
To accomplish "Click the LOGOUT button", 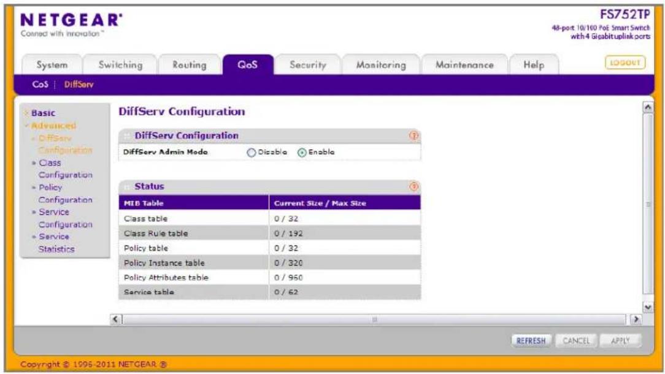I will coord(625,63).
